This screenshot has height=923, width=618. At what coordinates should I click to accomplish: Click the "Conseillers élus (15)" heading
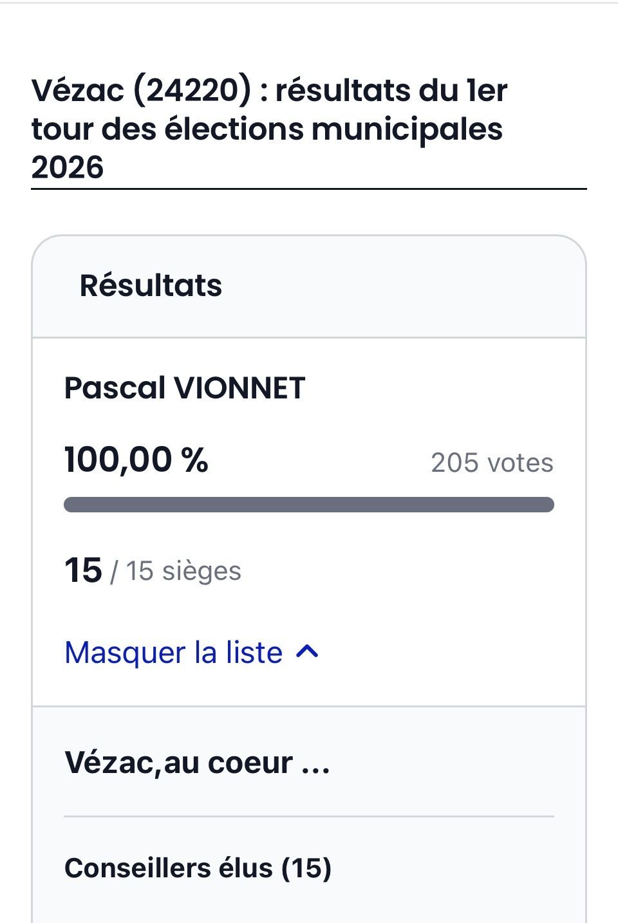[198, 868]
